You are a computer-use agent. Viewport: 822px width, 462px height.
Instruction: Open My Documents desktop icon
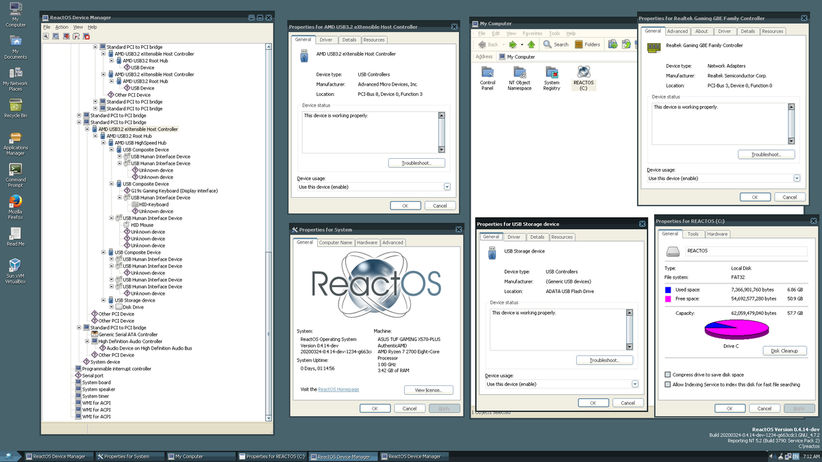pos(15,47)
